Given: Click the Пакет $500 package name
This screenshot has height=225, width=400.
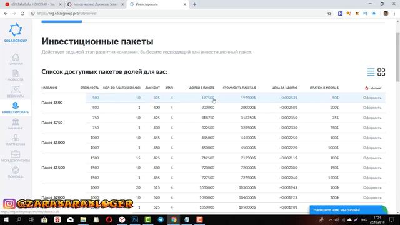Looking at the screenshot, I should (x=52, y=102).
